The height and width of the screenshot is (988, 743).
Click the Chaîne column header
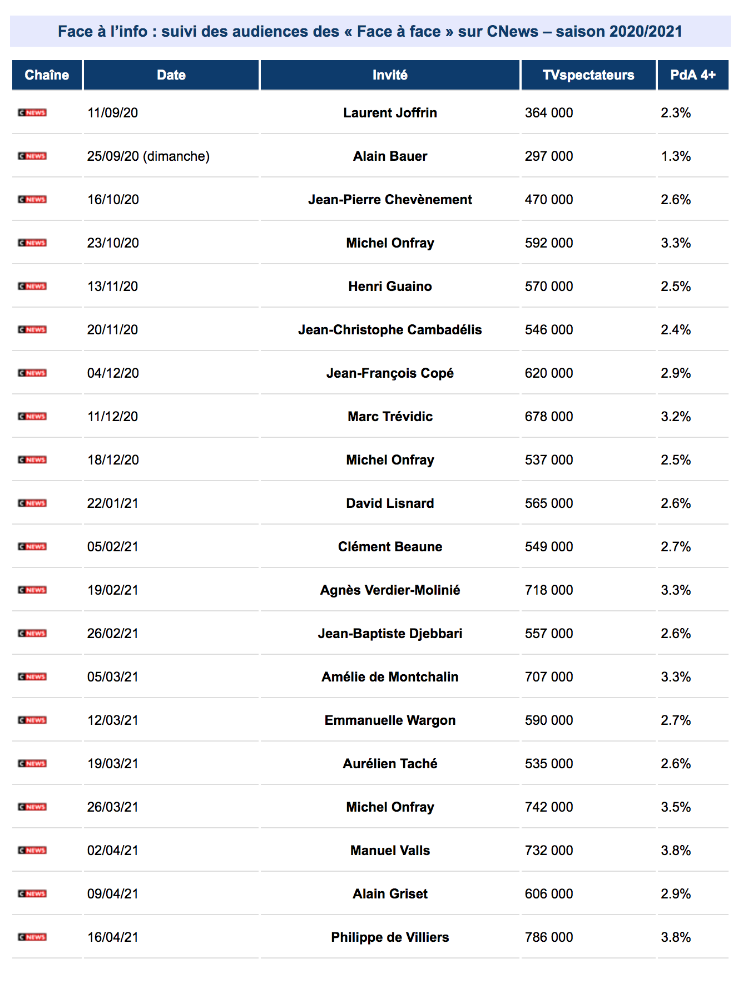(x=47, y=75)
